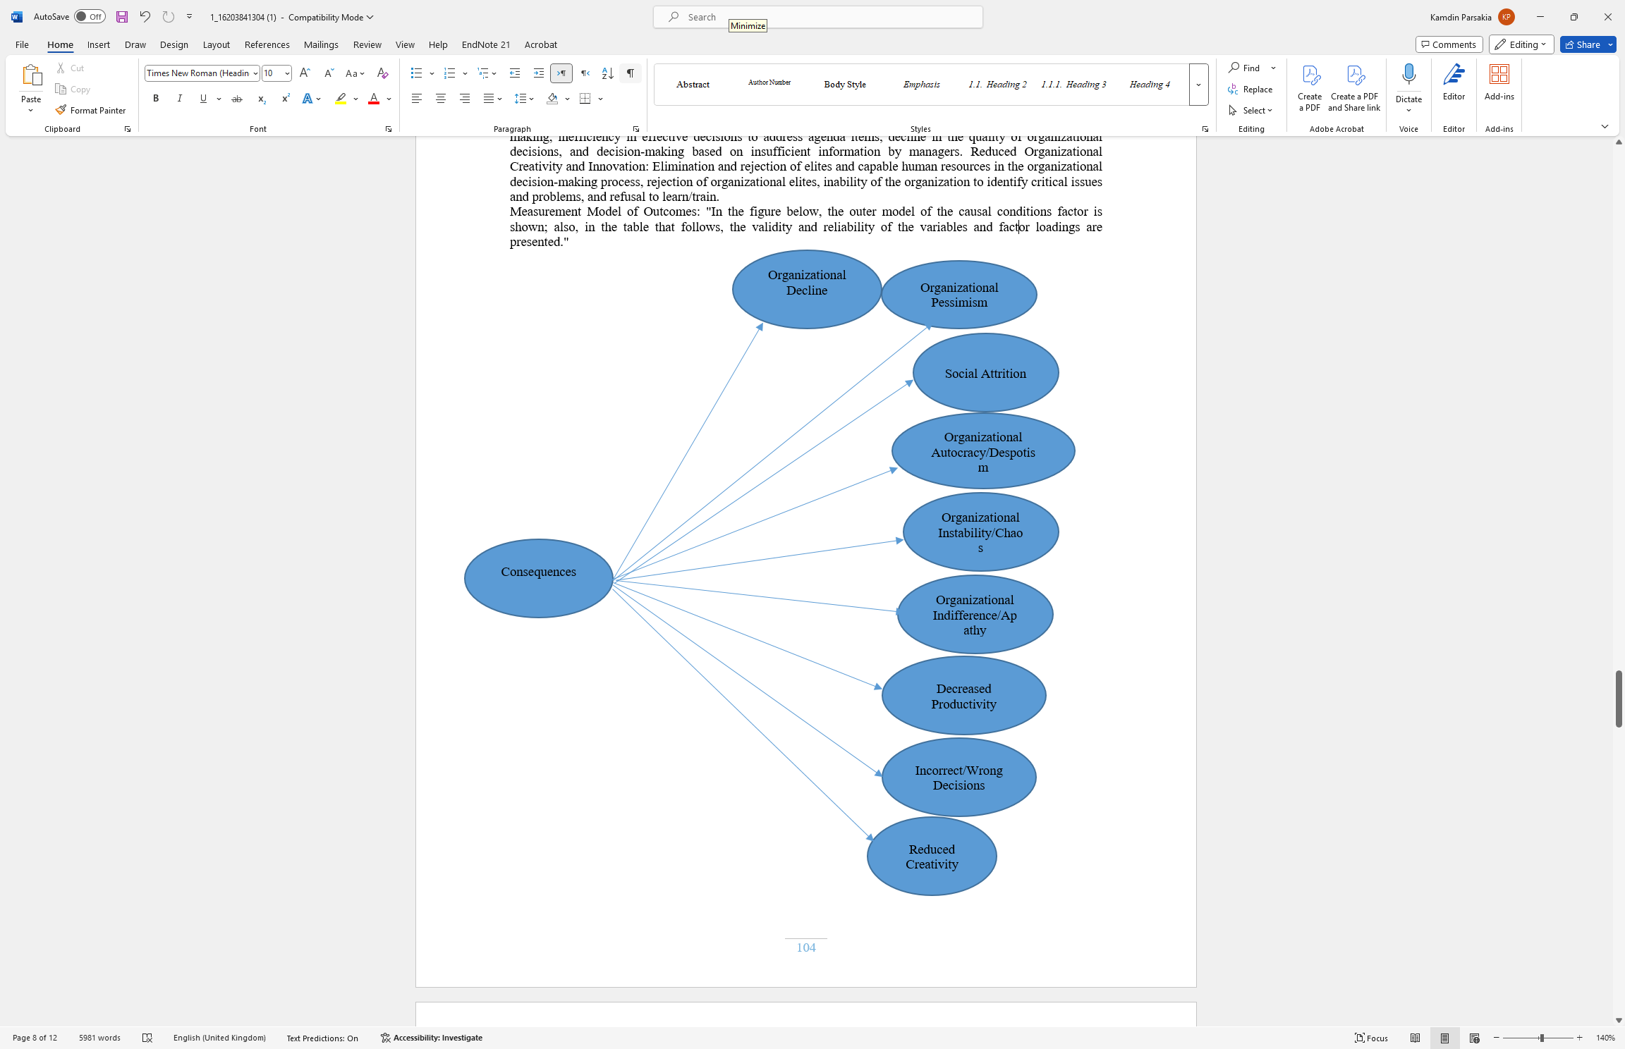Toggle Print Layout view
This screenshot has height=1049, width=1625.
1444,1038
